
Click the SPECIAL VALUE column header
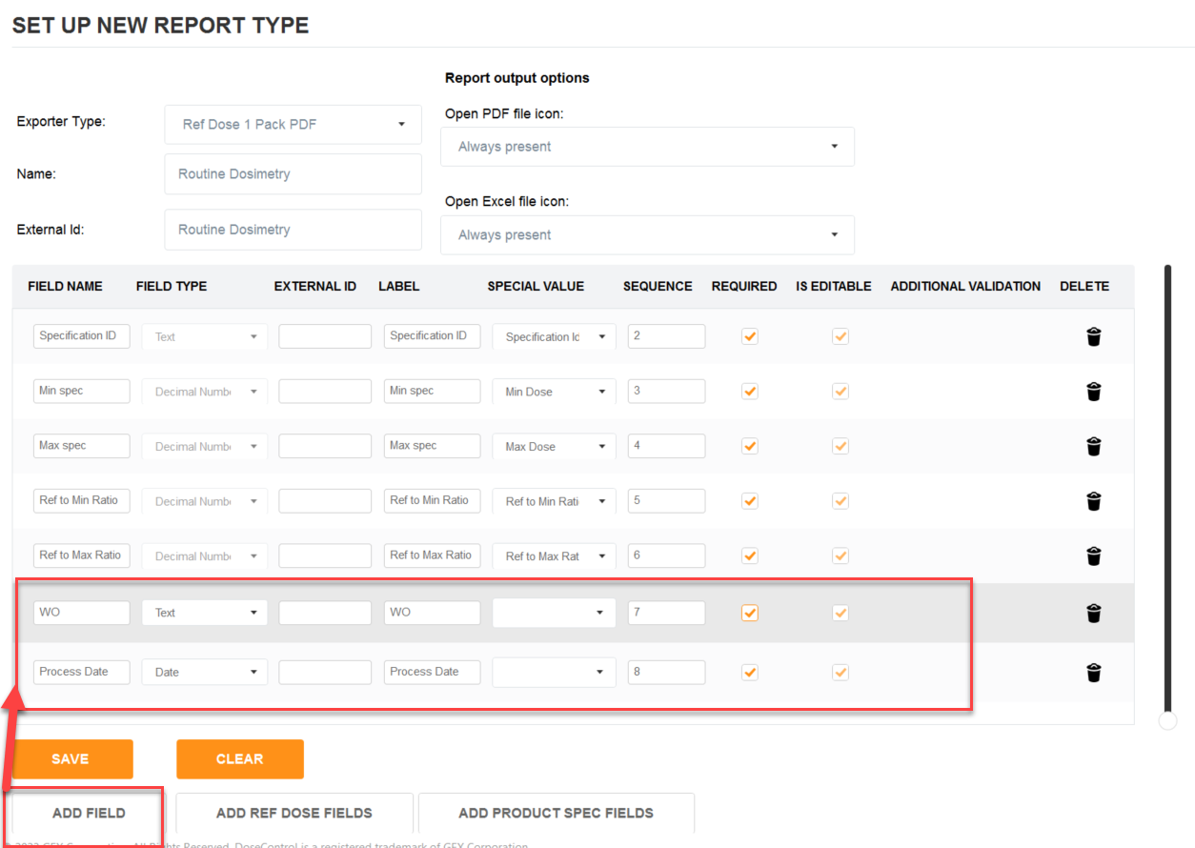pyautogui.click(x=536, y=286)
